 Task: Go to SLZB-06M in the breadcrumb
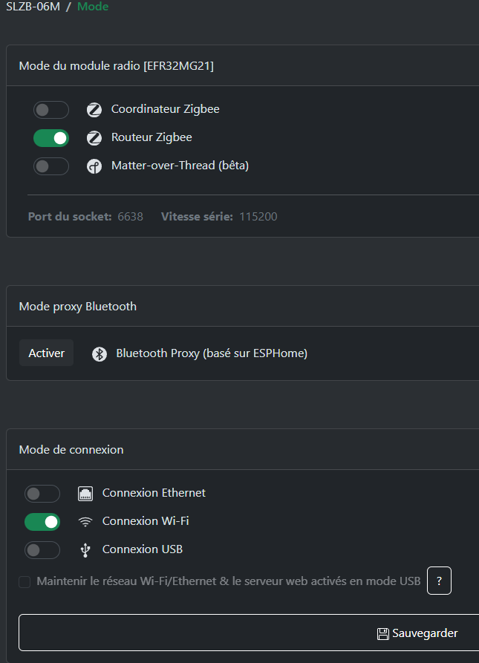tap(33, 7)
